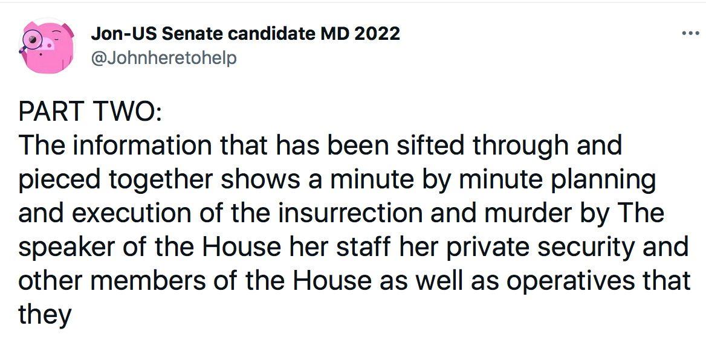
Task: Open the "Jon-US Senate candidate MD 2022" profile name
Action: [x=245, y=34]
